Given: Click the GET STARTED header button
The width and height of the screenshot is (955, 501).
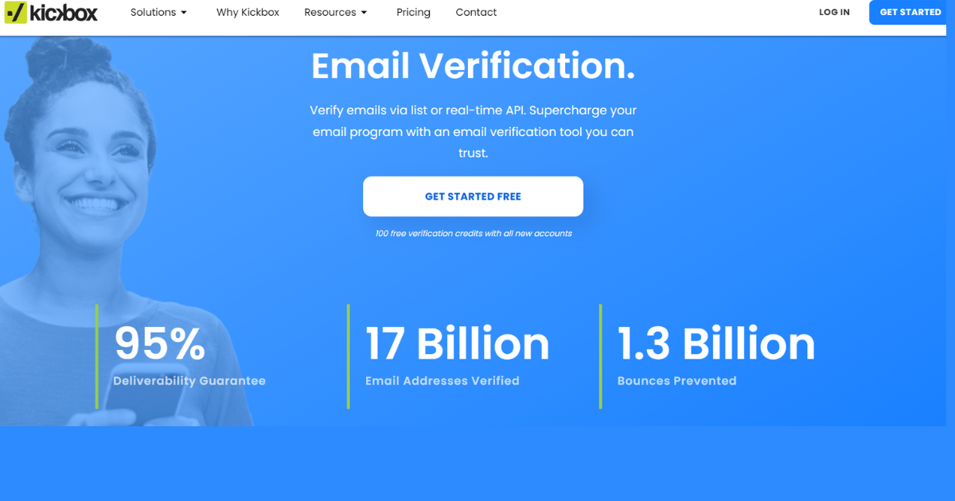Looking at the screenshot, I should [910, 12].
